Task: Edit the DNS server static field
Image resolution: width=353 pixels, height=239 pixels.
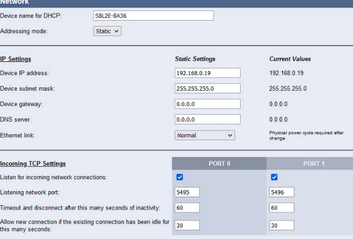Action: click(x=207, y=119)
